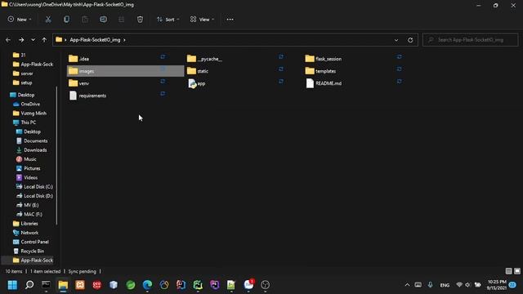Open the View dropdown menu
Image resolution: width=523 pixels, height=294 pixels.
coord(202,20)
